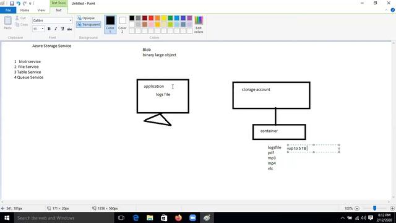Select the Text ribbon tab
Viewport: 396px width, 223px height.
59,10
